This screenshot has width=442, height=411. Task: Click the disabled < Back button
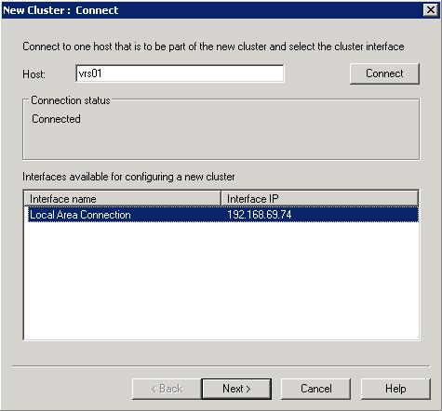tap(167, 389)
